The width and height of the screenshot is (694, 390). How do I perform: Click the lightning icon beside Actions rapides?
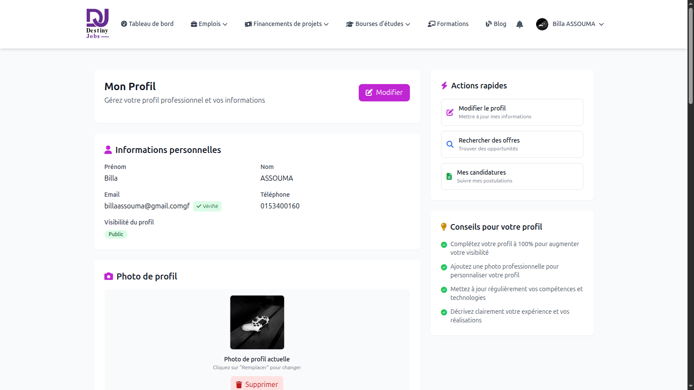click(x=444, y=86)
